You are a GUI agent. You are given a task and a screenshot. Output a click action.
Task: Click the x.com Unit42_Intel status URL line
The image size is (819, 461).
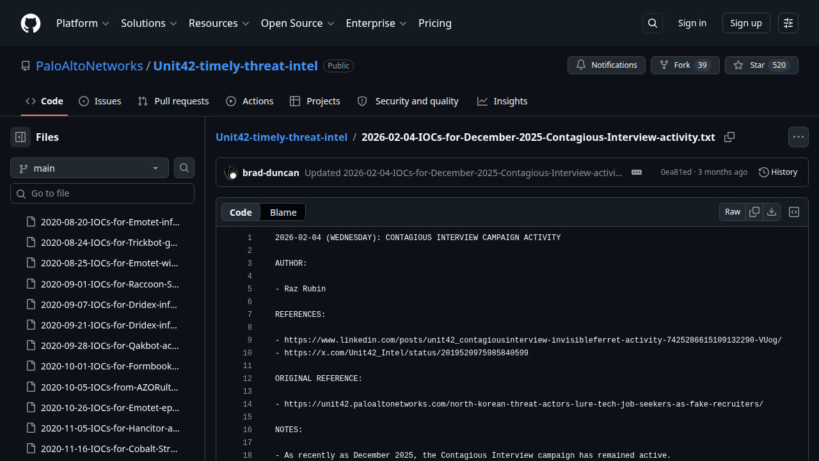pos(402,353)
